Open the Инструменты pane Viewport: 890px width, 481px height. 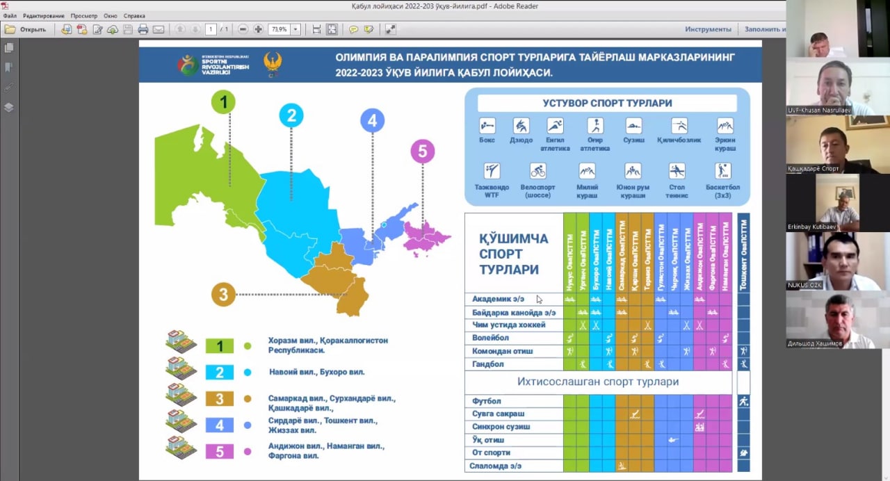(708, 29)
